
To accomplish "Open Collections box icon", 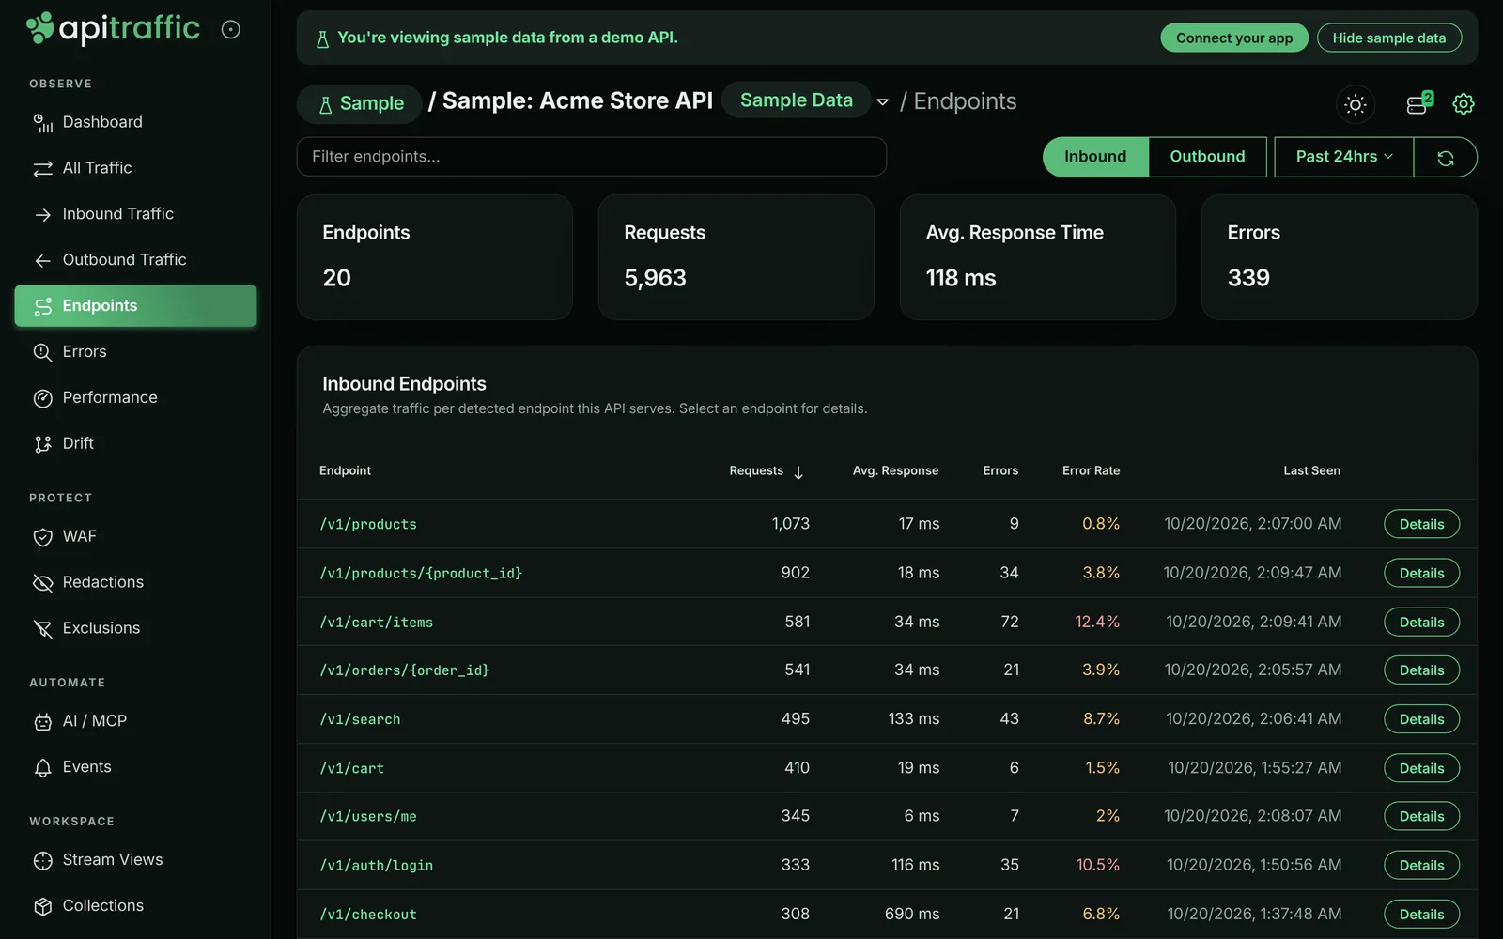I will [42, 906].
